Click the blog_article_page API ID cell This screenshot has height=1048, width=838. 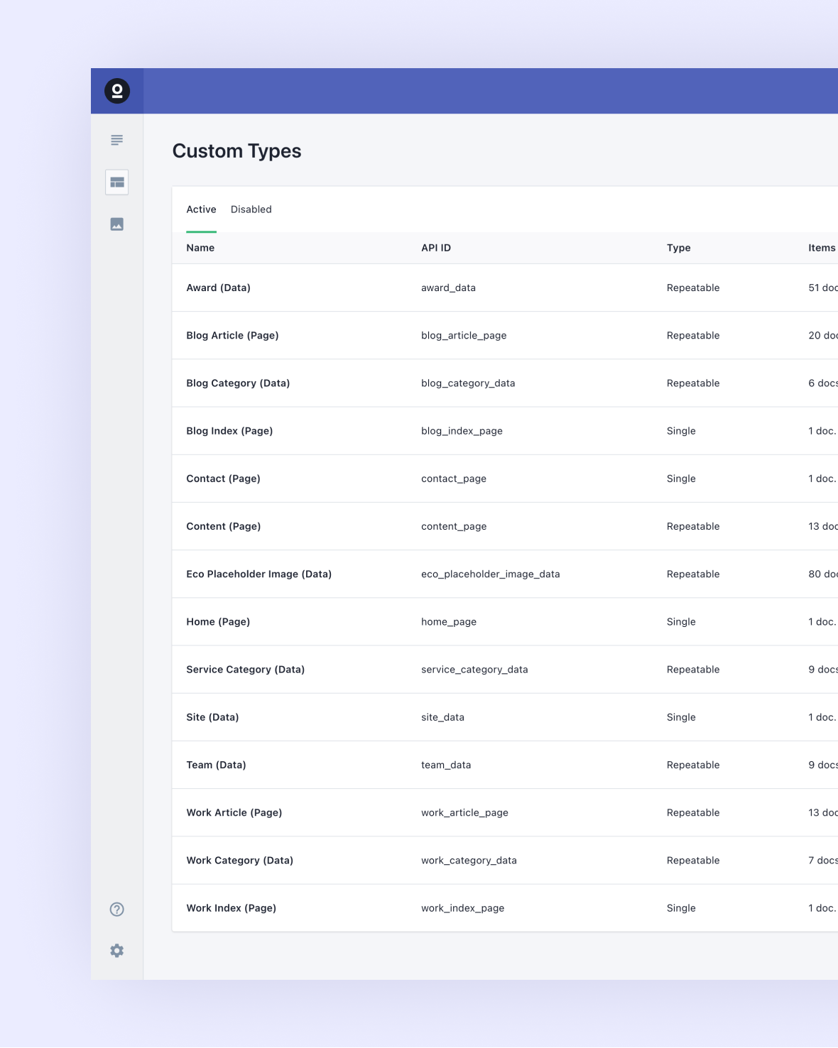coord(464,335)
